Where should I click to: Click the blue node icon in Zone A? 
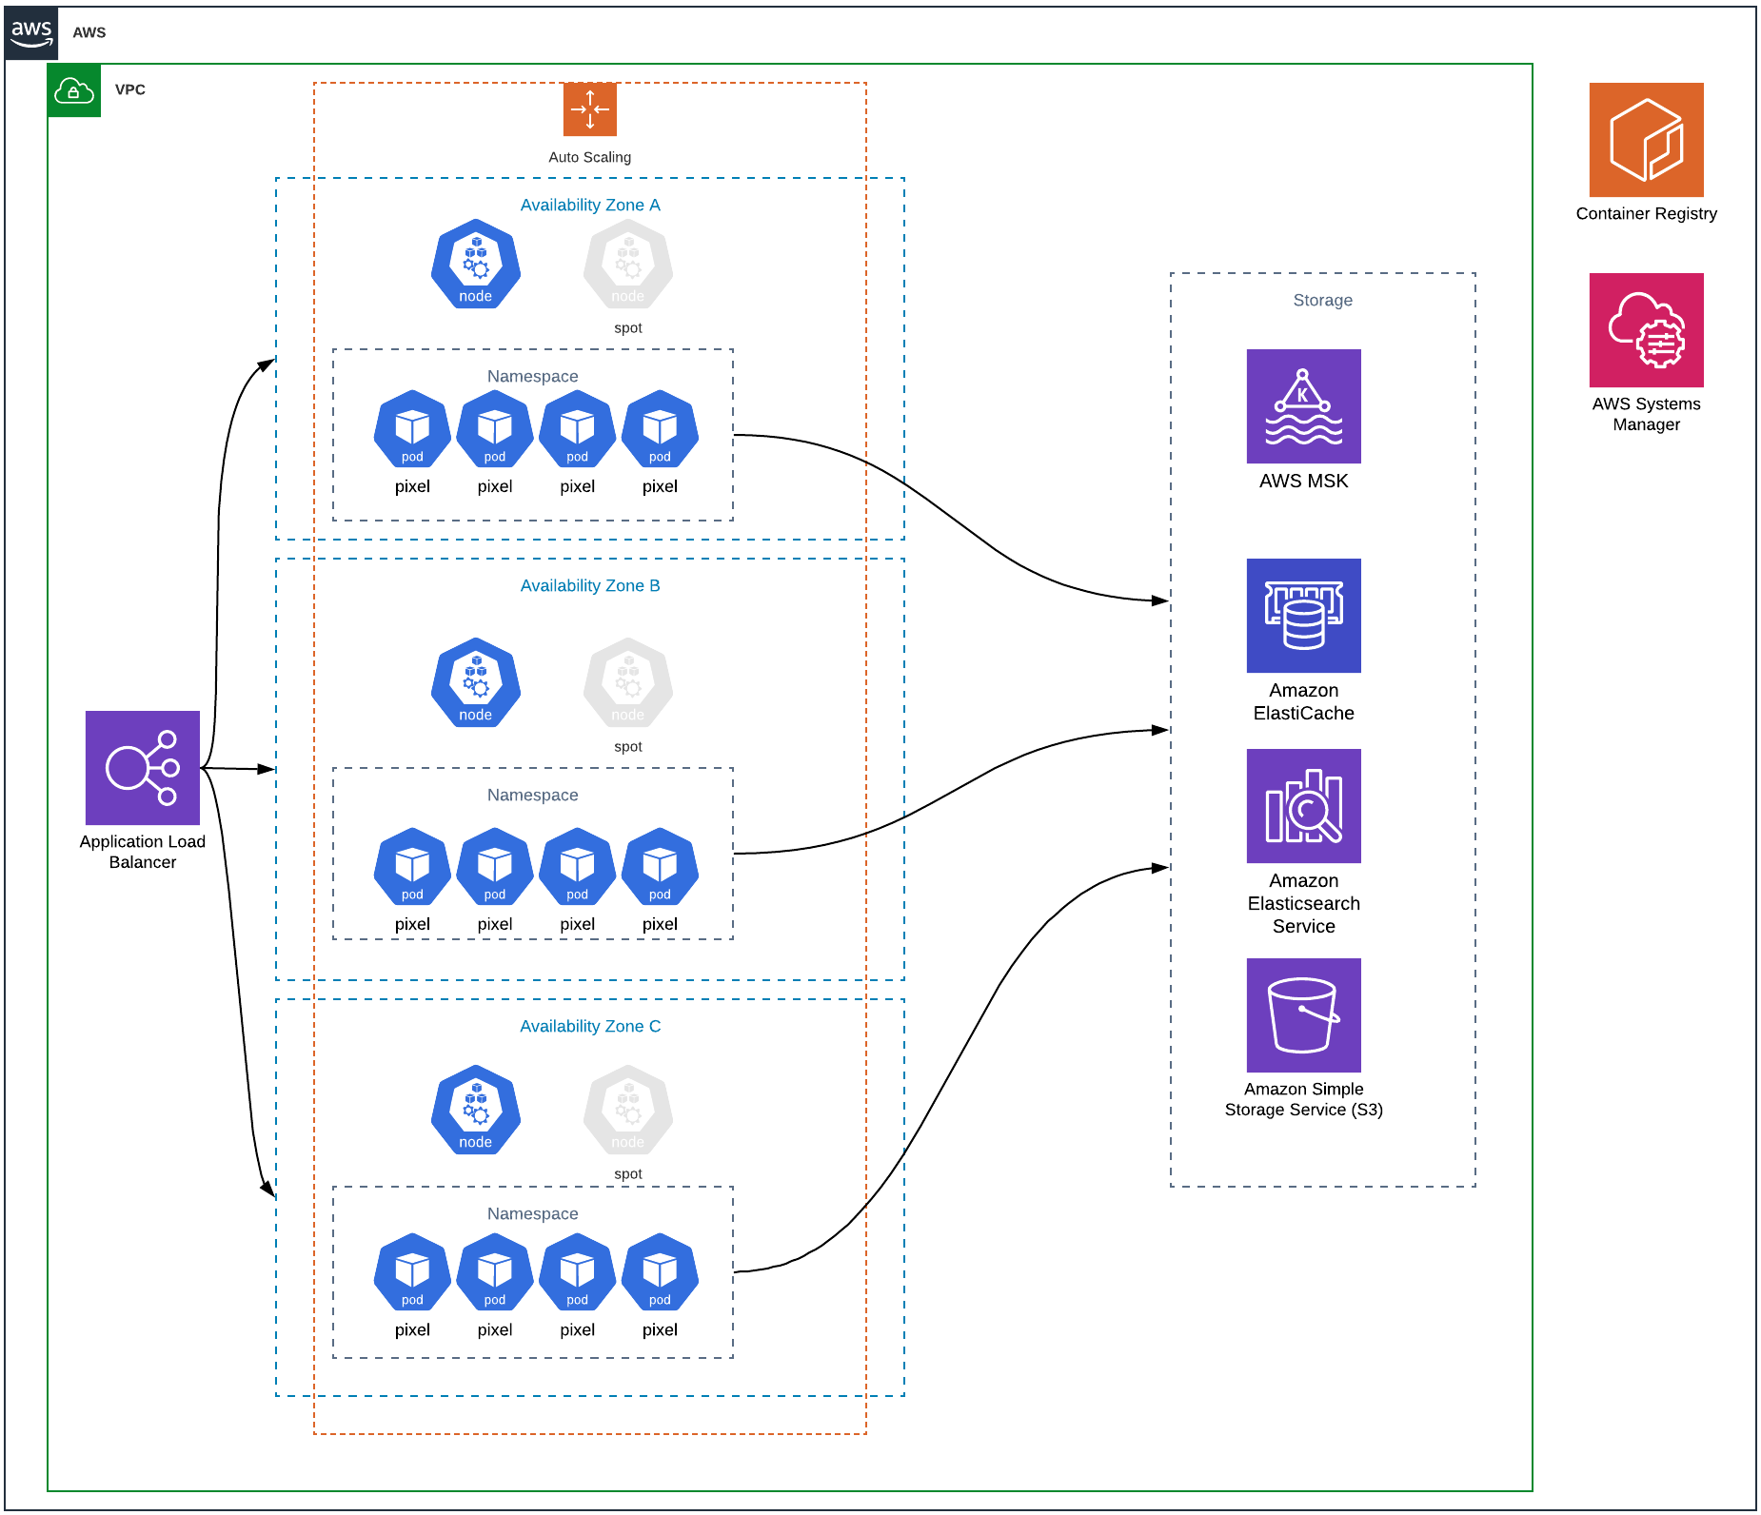[476, 264]
